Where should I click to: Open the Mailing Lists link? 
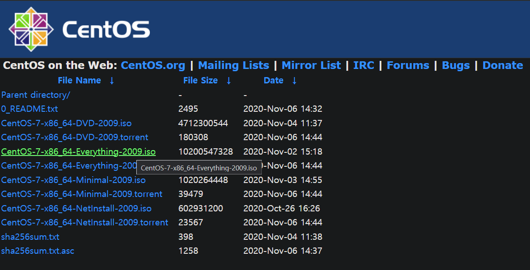[233, 65]
